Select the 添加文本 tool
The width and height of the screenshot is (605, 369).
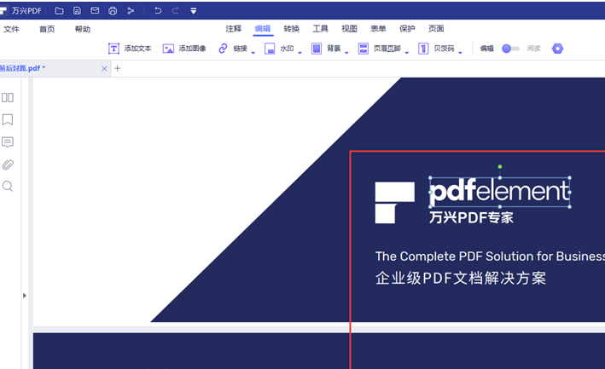tap(129, 49)
